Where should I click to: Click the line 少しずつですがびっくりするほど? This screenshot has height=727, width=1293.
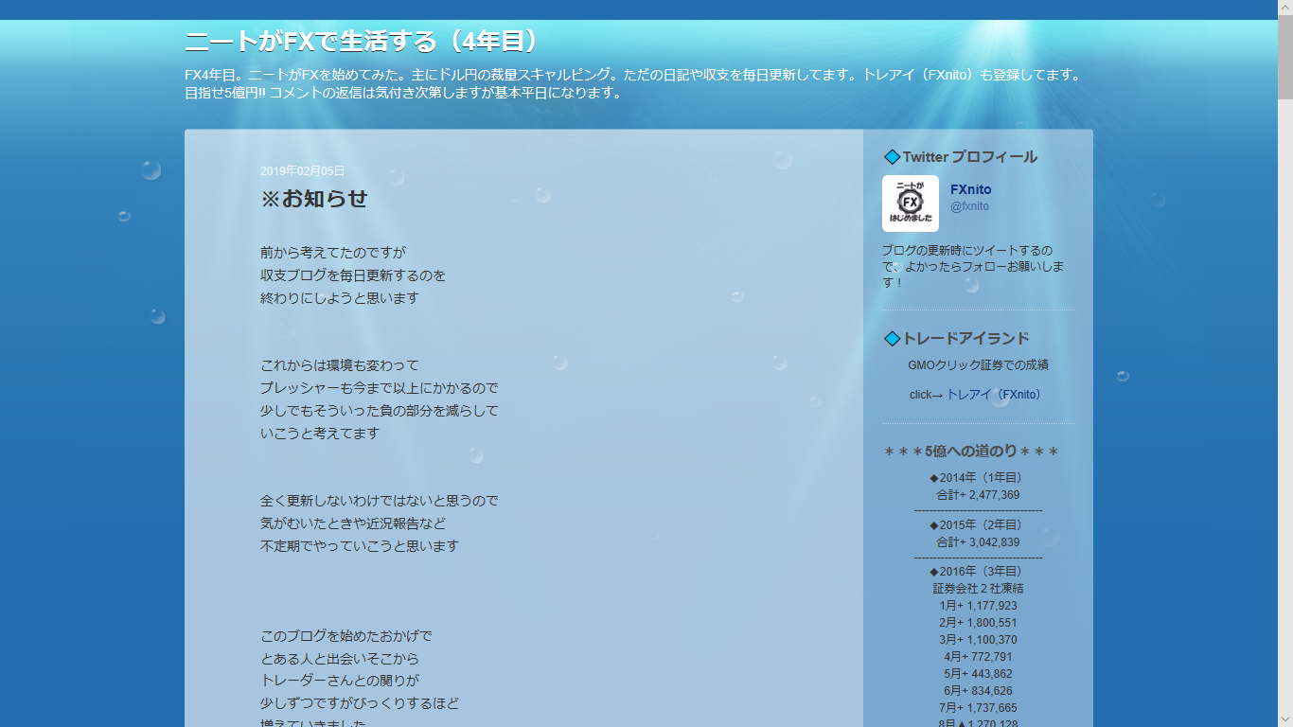point(360,704)
